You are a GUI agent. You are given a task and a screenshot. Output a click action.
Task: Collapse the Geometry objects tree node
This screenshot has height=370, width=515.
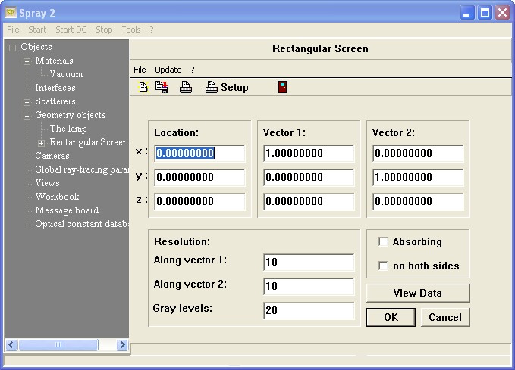(27, 116)
